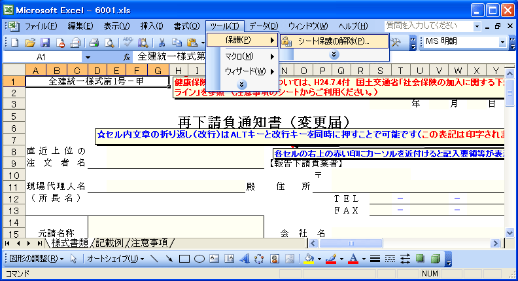Viewport: 518px width, 281px height.
Task: Choose シート保護の解除 from the submenu
Action: pyautogui.click(x=333, y=41)
